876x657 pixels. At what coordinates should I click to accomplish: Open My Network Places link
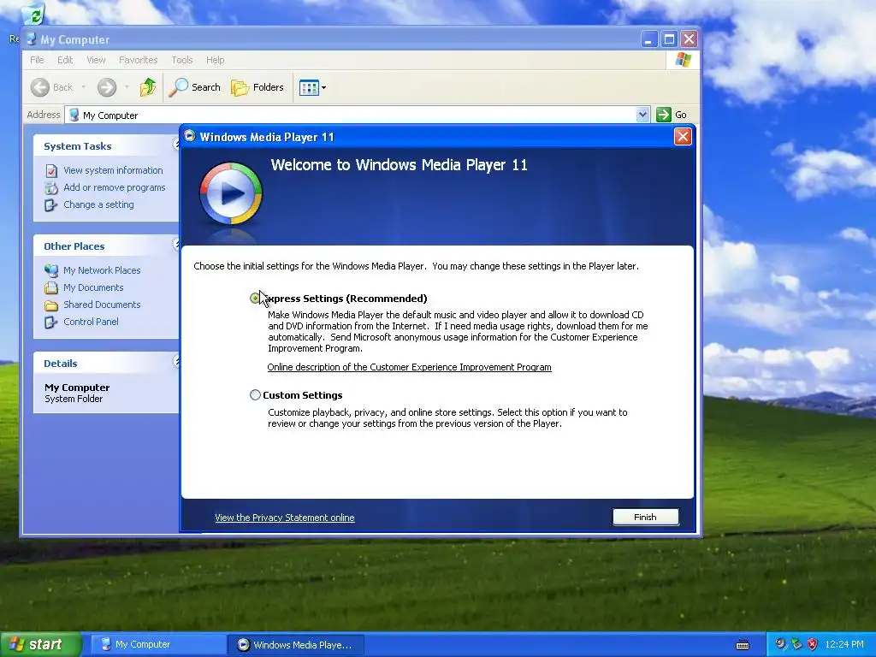(x=102, y=270)
